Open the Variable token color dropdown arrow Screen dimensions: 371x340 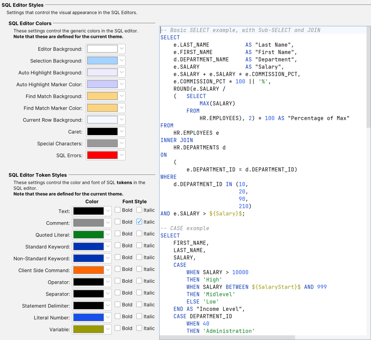coord(108,329)
